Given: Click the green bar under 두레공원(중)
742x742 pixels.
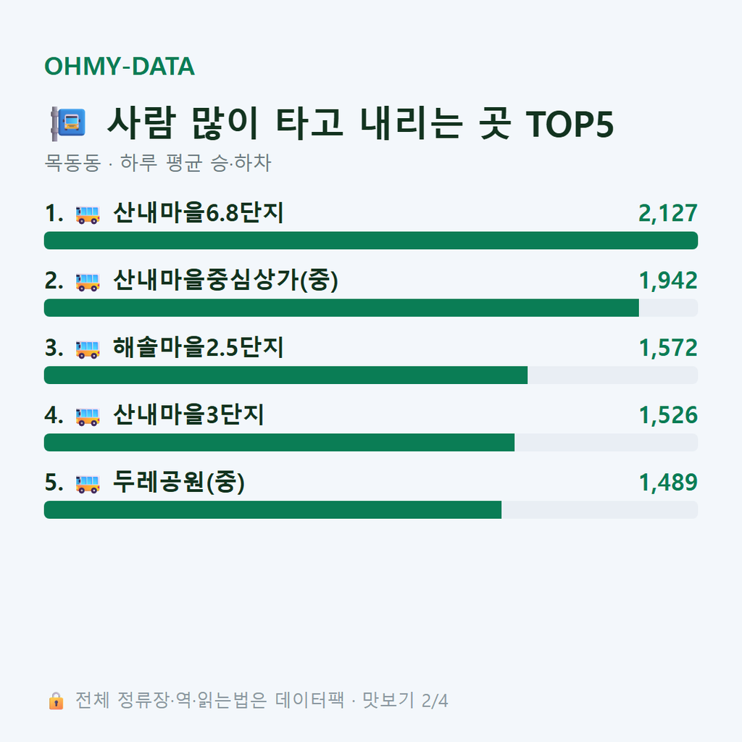Looking at the screenshot, I should 272,509.
